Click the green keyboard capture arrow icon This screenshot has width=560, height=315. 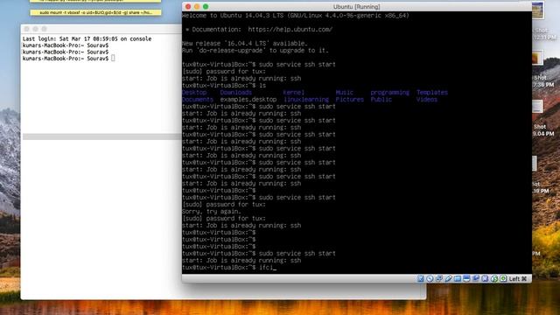503,278
